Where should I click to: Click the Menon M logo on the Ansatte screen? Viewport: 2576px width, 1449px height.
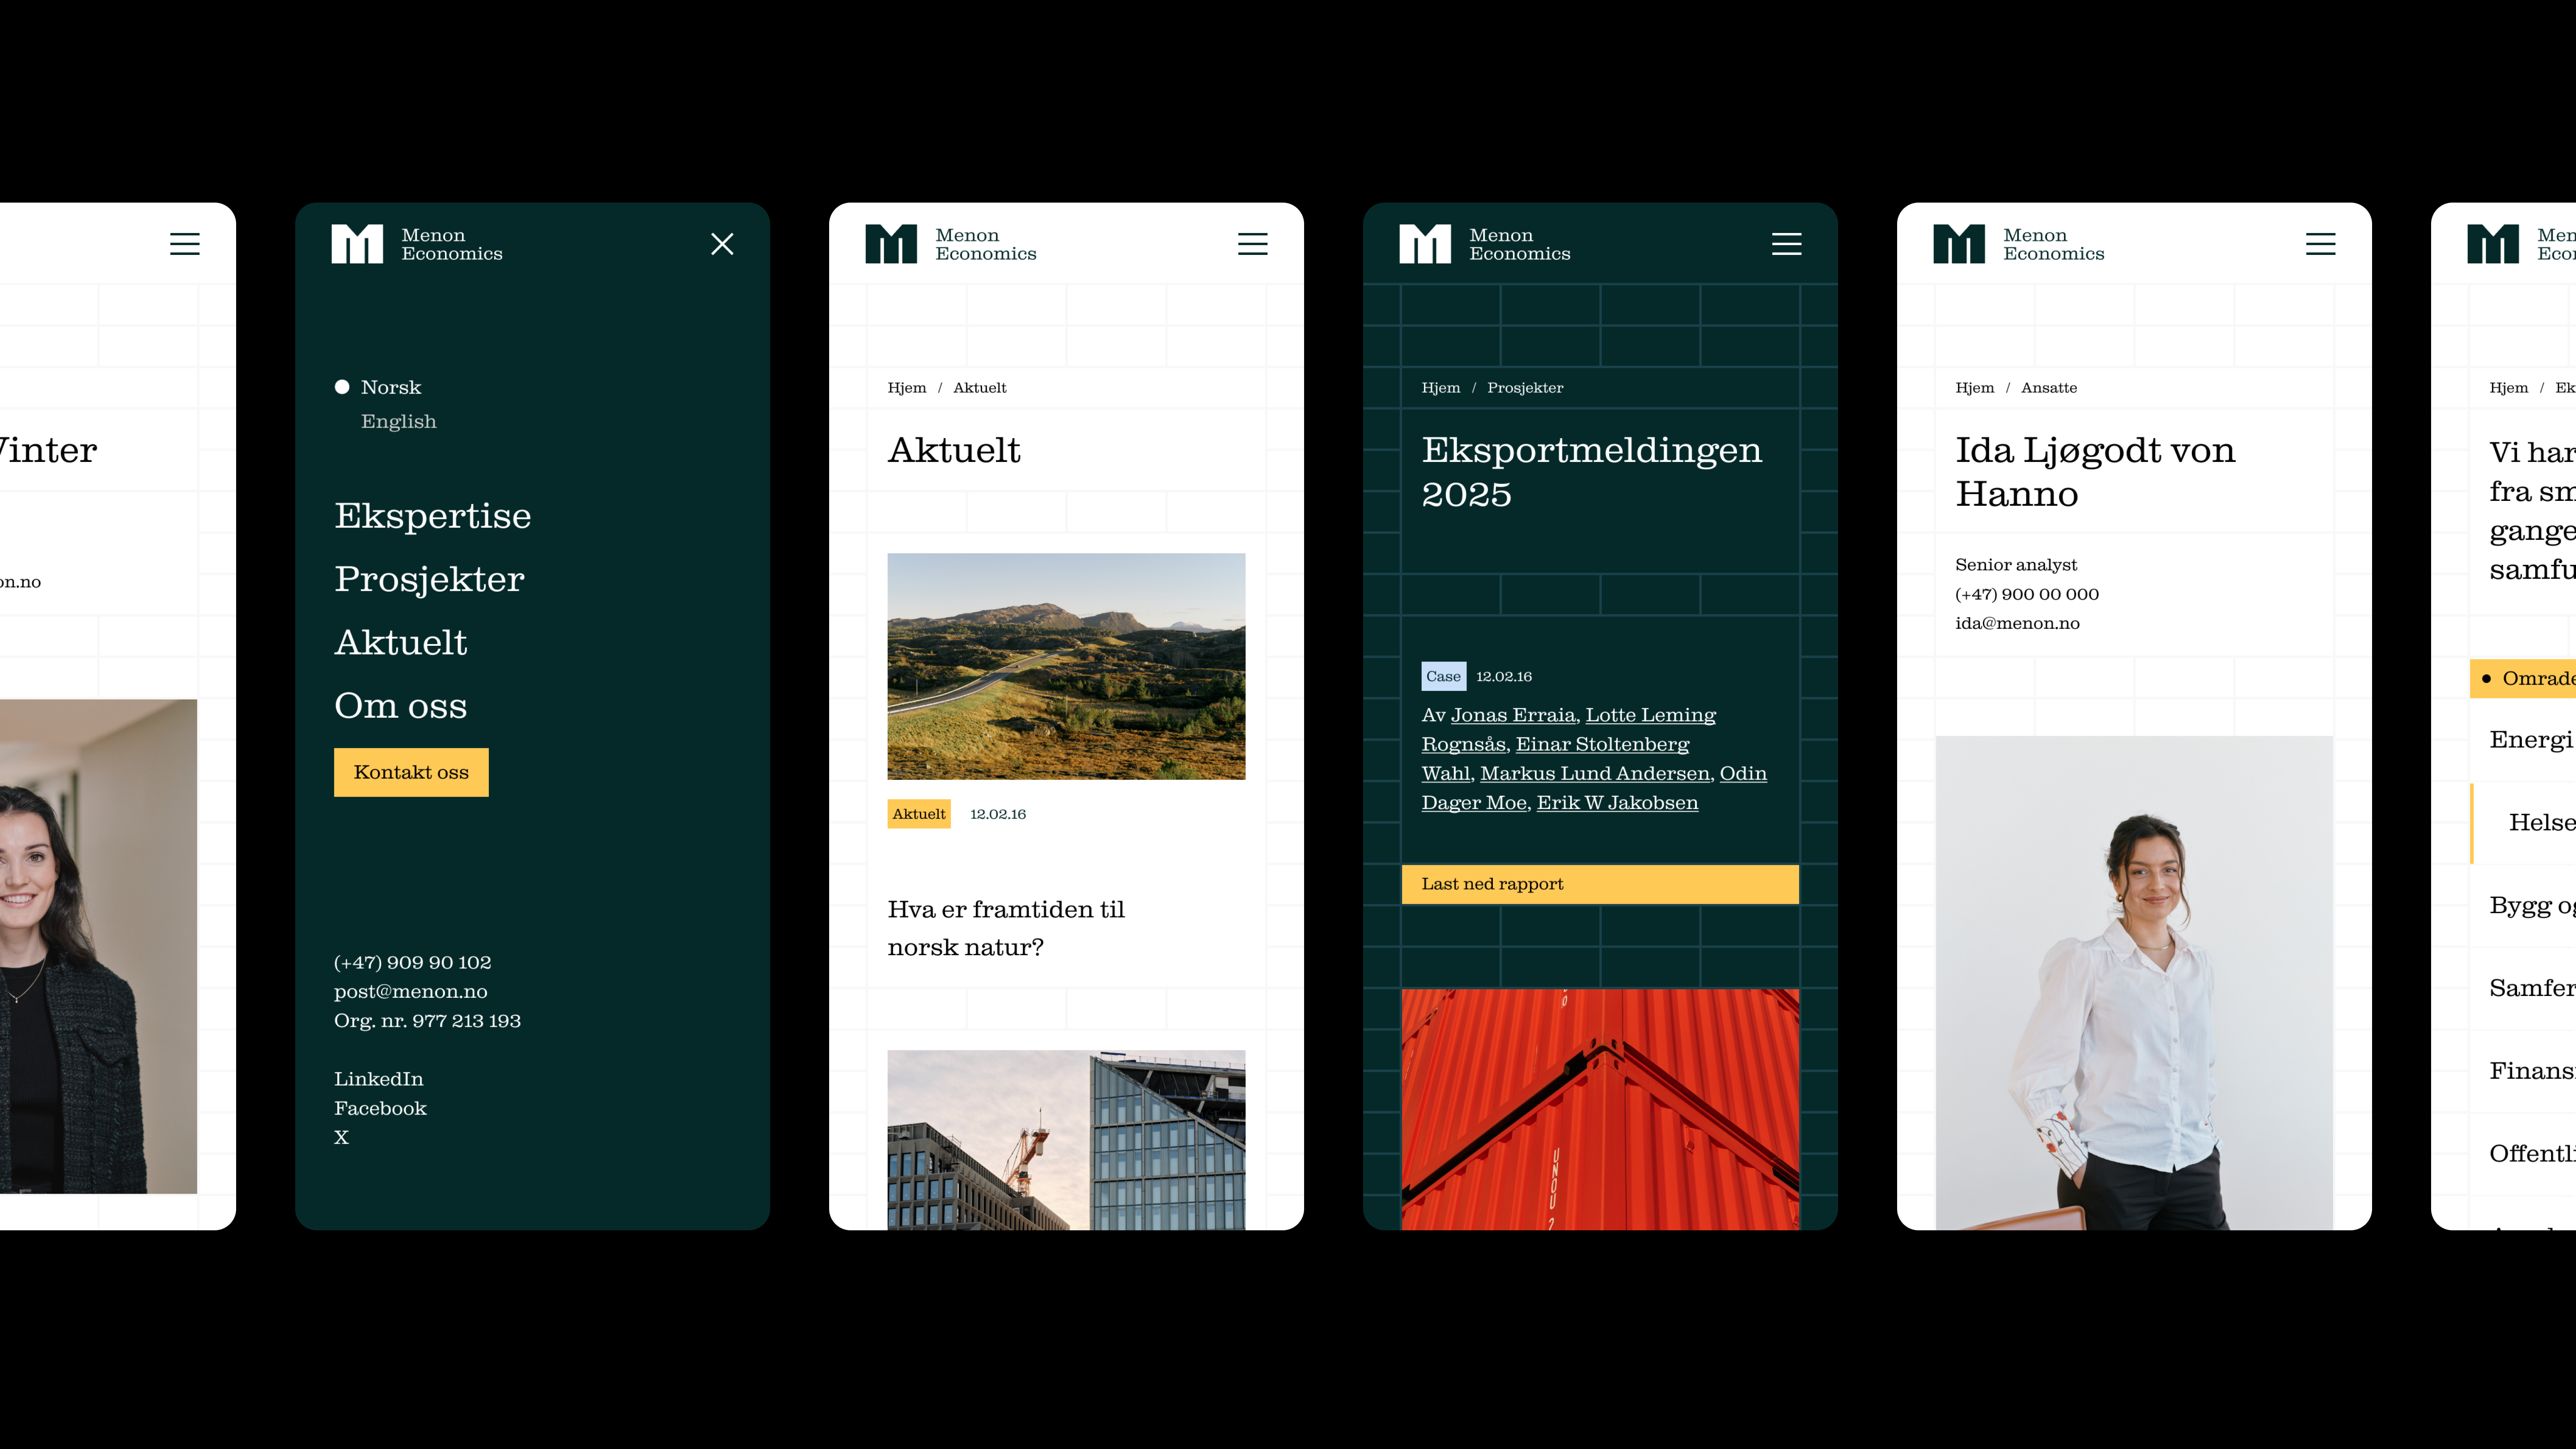click(1959, 244)
